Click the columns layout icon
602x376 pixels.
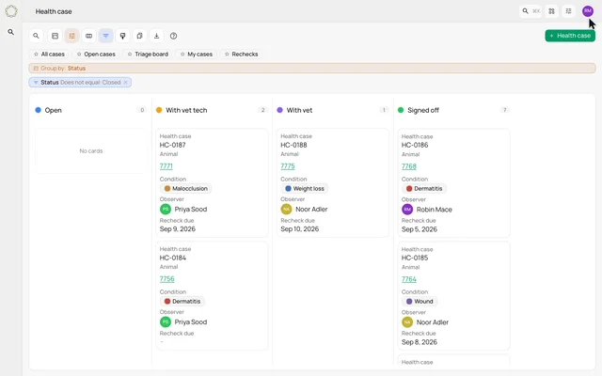[88, 36]
